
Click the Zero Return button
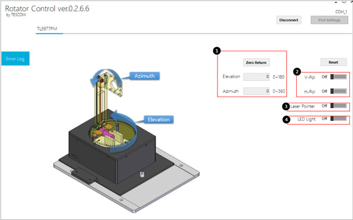click(x=256, y=62)
